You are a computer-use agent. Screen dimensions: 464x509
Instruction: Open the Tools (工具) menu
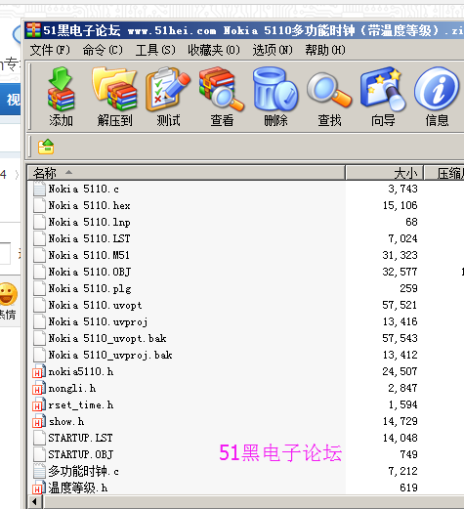point(155,50)
